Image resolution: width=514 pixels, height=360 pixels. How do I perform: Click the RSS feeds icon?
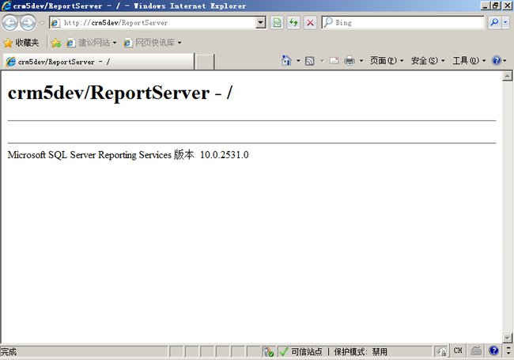310,61
